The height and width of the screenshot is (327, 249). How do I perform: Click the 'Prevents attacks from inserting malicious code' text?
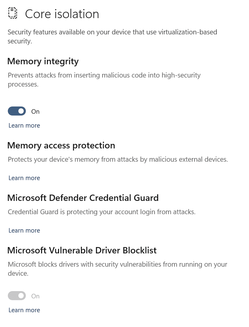tap(104, 80)
